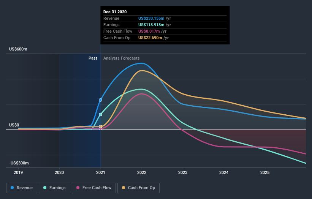Click the Free Cash Flow row label in the tooltip
The height and width of the screenshot is (199, 312).
(x=118, y=31)
